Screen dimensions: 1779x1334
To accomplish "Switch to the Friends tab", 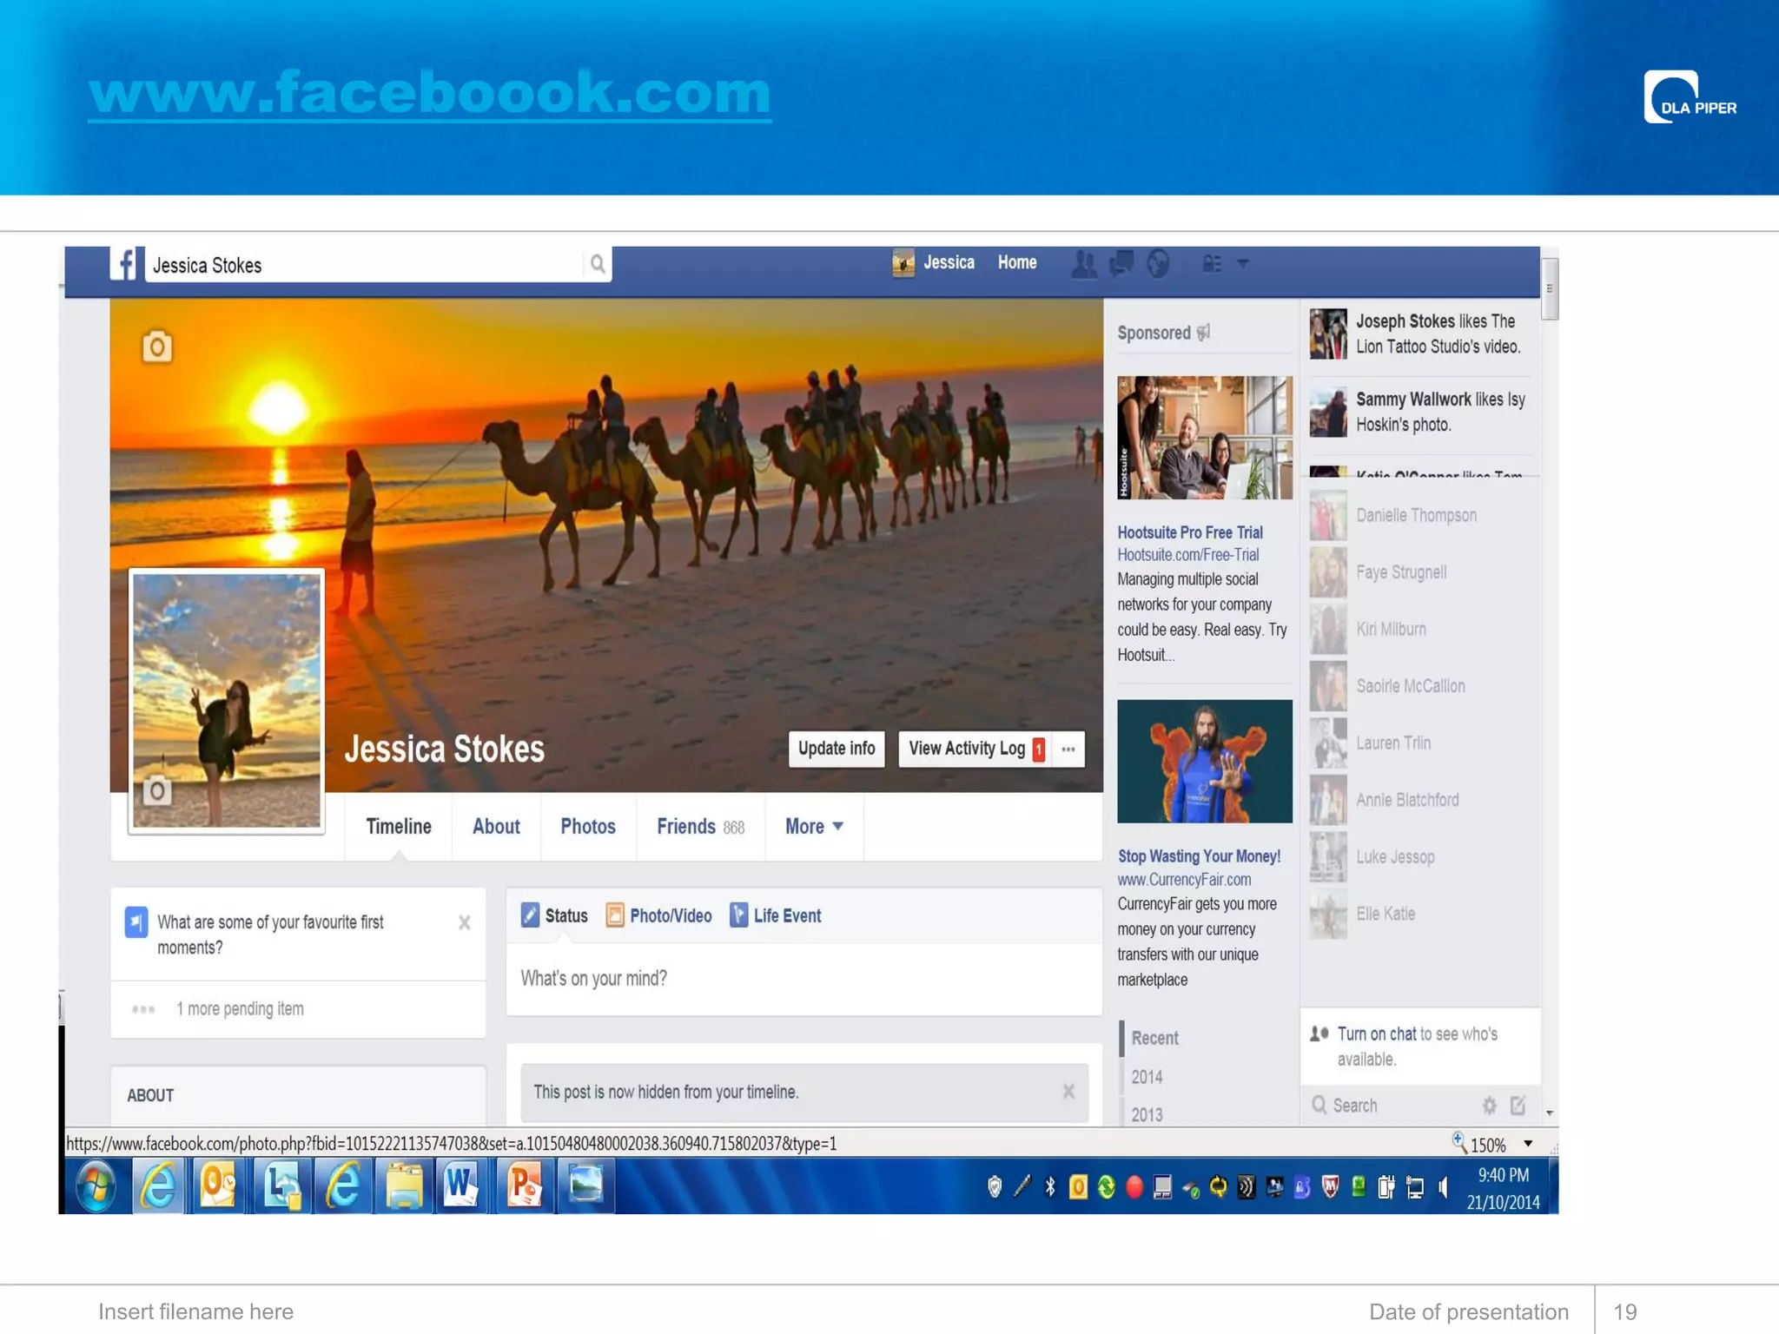I will pyautogui.click(x=701, y=827).
